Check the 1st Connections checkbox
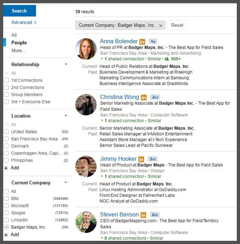 pyautogui.click(x=6, y=80)
